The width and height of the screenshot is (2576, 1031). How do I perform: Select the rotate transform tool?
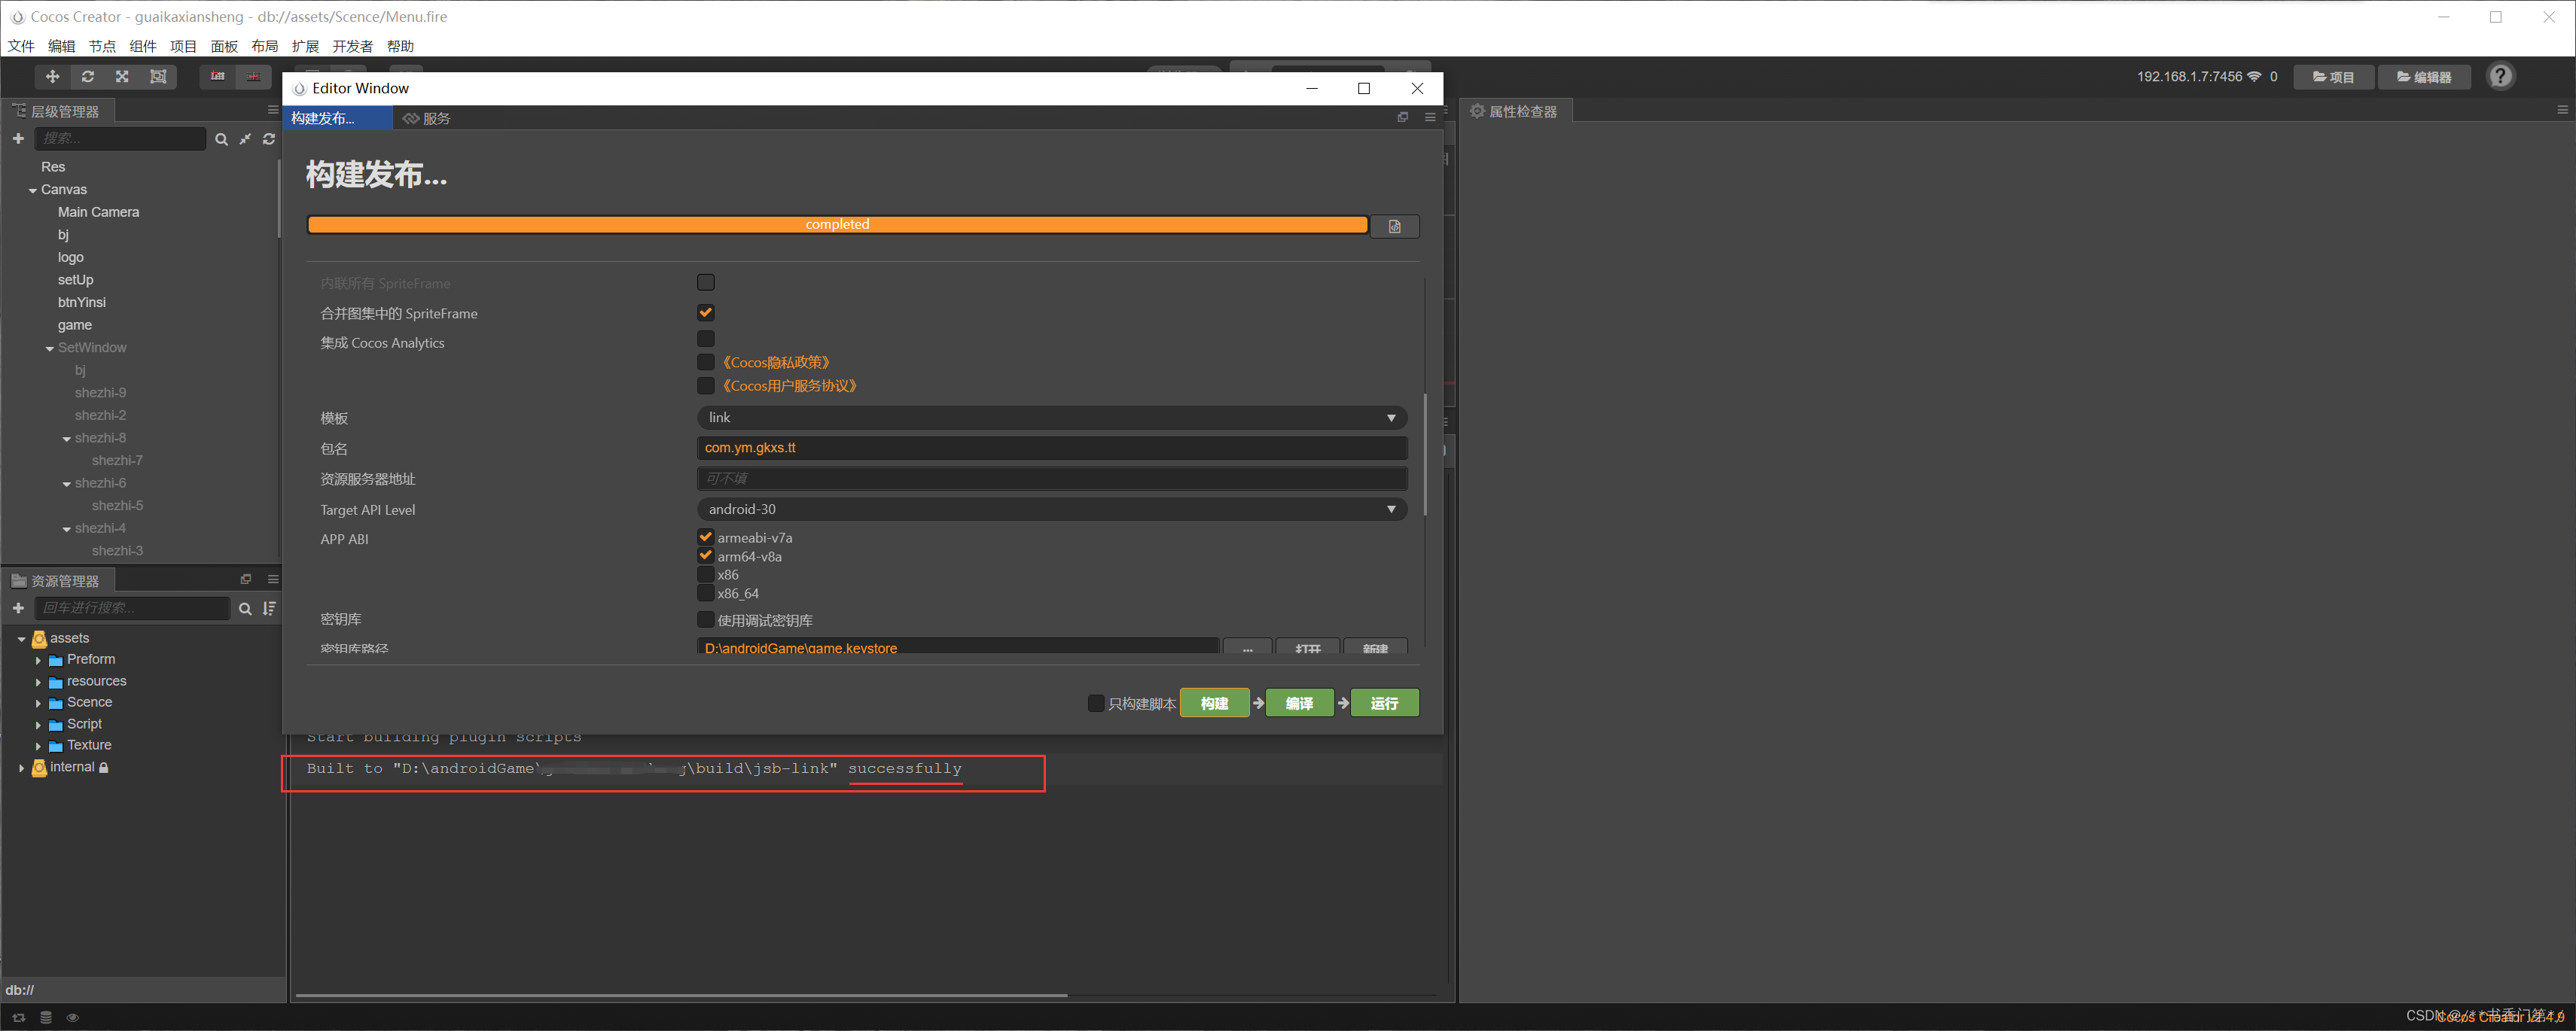click(x=88, y=76)
